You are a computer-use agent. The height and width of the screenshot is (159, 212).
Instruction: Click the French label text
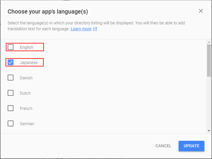(x=26, y=108)
